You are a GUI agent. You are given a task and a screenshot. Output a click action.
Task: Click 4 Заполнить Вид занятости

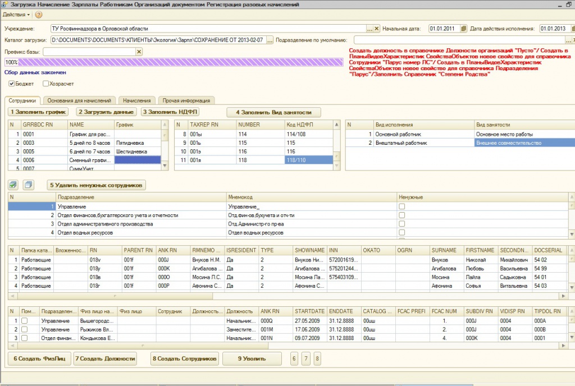tap(273, 112)
